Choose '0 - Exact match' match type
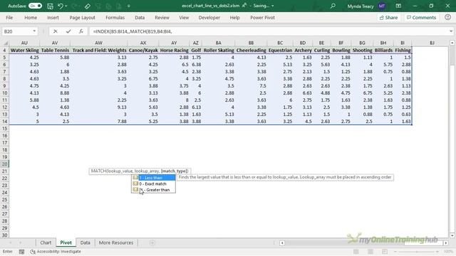The image size is (456, 256). tap(154, 183)
